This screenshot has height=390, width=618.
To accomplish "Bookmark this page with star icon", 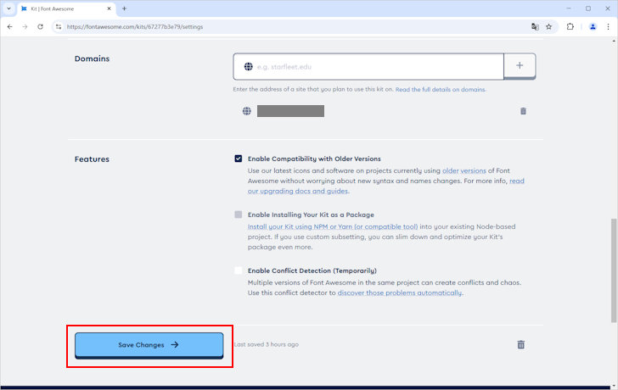I will pyautogui.click(x=548, y=26).
